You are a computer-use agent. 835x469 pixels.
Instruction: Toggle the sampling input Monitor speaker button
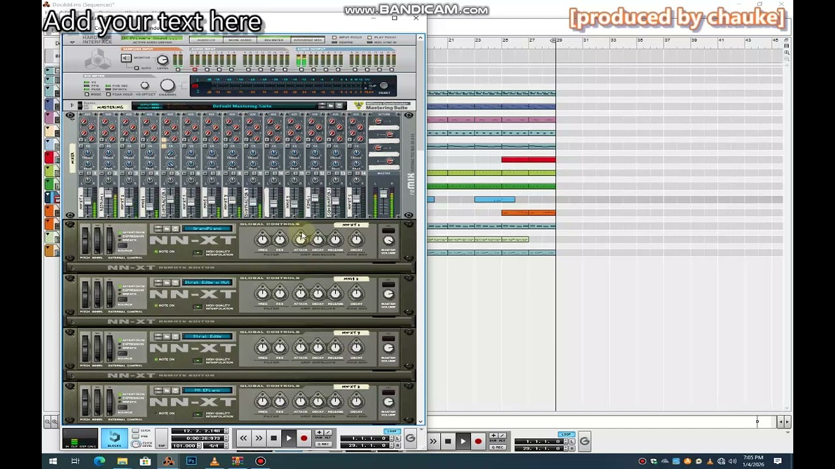coord(126,59)
